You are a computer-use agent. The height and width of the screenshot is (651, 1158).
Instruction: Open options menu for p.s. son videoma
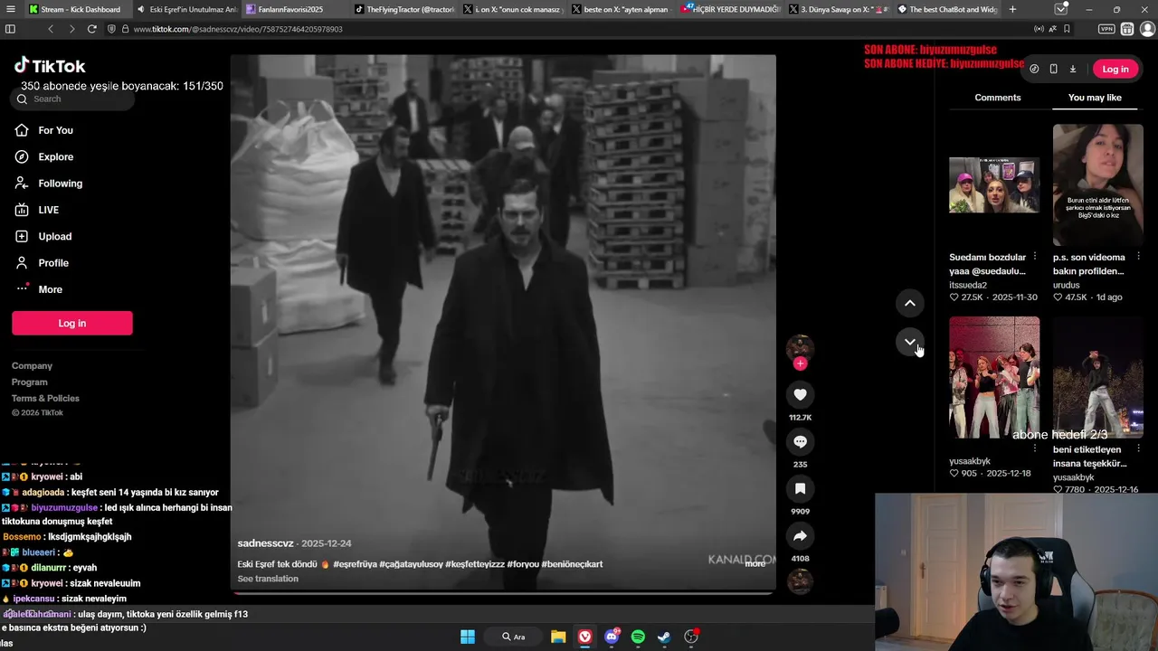point(1138,257)
